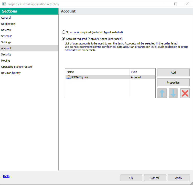Image resolution: width=193 pixels, height=185 pixels.
Task: Click the window icon in title bar
Action: 4,4
